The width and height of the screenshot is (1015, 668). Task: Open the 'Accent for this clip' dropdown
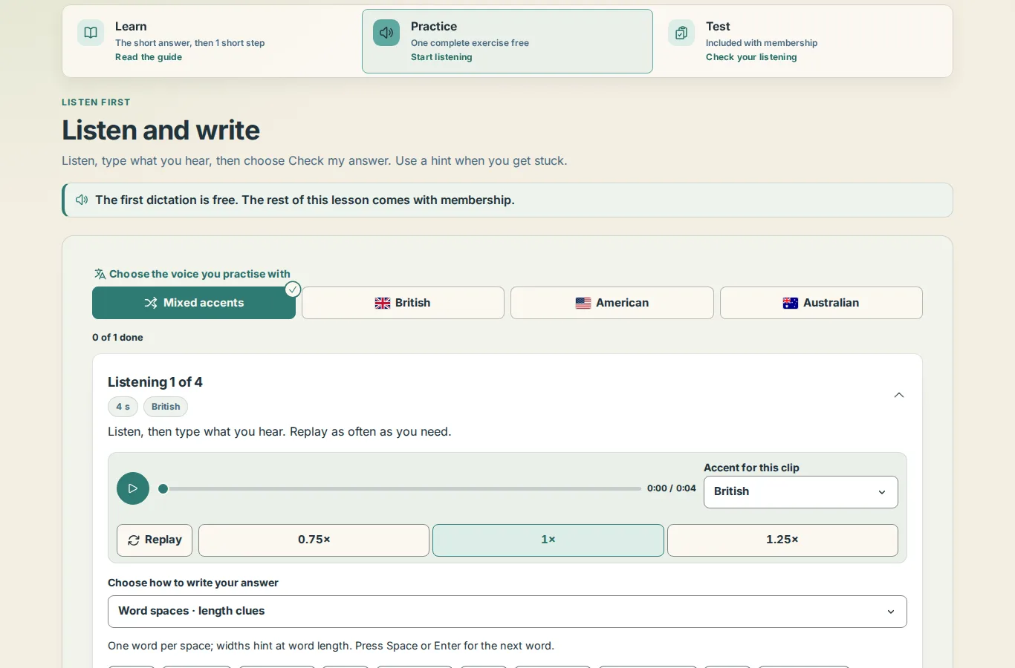pyautogui.click(x=801, y=492)
